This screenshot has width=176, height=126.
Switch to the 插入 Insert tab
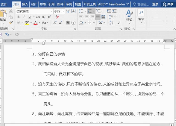click(x=25, y=4)
